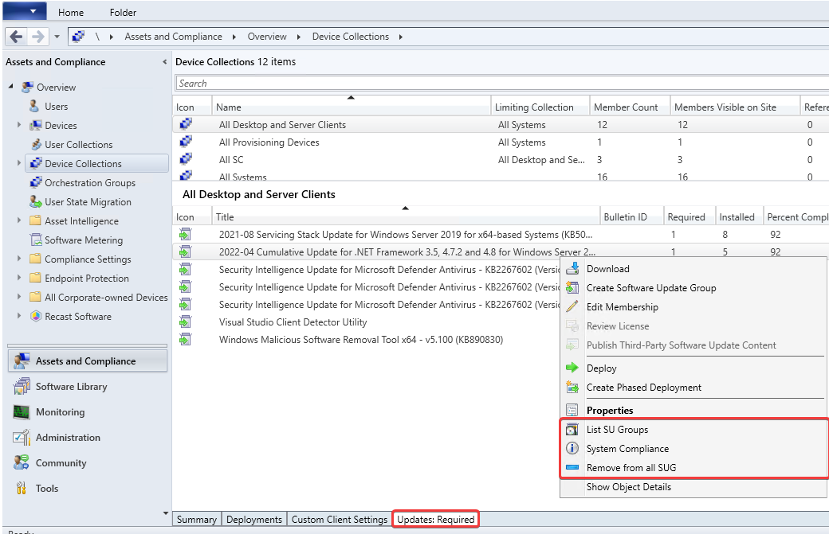829x534 pixels.
Task: Click the Asset Intelligence folder icon
Action: click(x=35, y=220)
